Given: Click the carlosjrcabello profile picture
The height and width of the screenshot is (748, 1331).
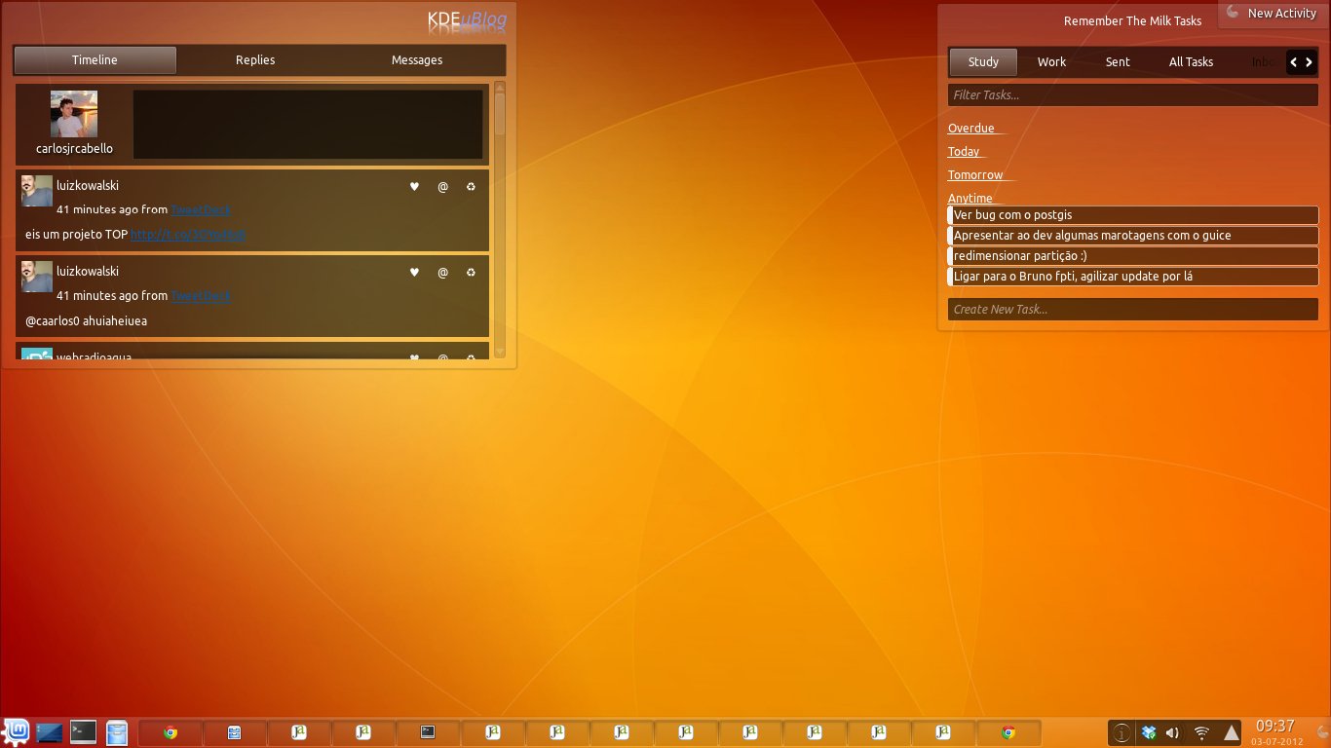Looking at the screenshot, I should pos(74,114).
